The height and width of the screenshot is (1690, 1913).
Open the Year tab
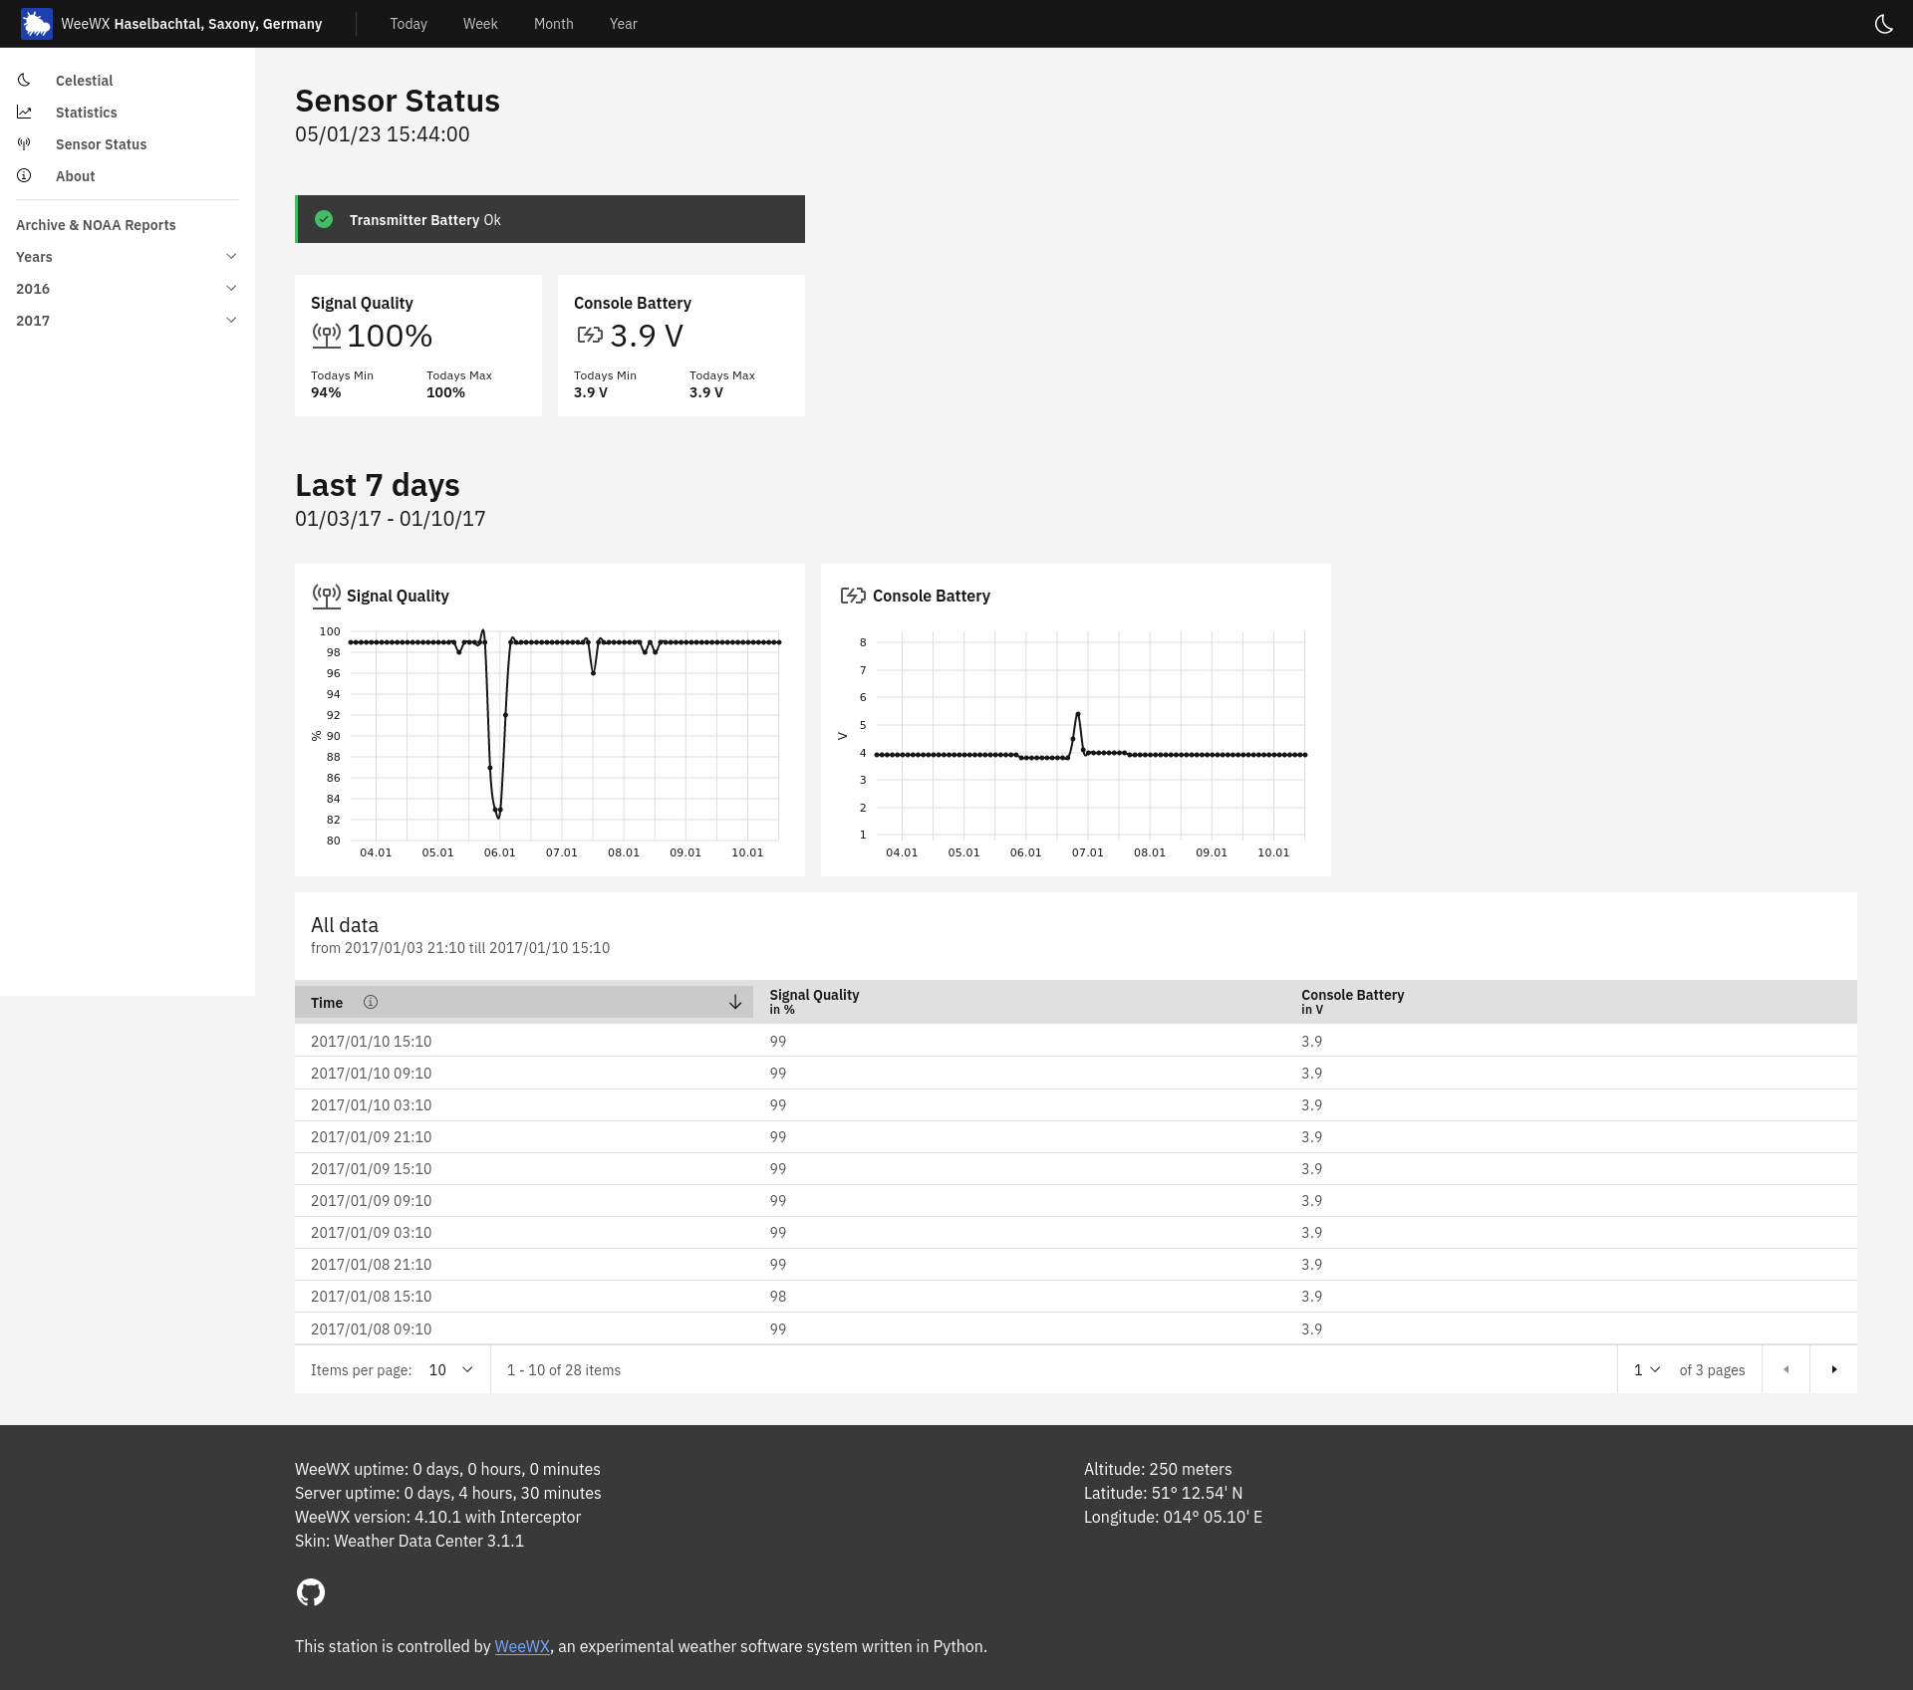coord(624,24)
